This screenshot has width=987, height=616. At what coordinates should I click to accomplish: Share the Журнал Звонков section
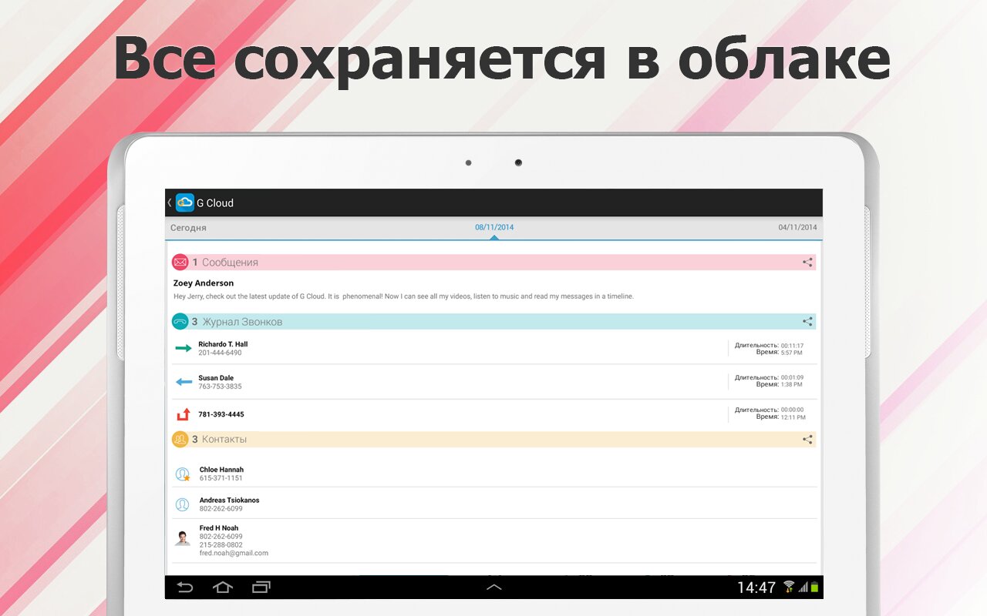[x=807, y=322]
